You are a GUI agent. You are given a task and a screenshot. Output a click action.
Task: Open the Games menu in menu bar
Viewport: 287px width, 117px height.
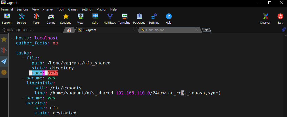click(x=73, y=9)
